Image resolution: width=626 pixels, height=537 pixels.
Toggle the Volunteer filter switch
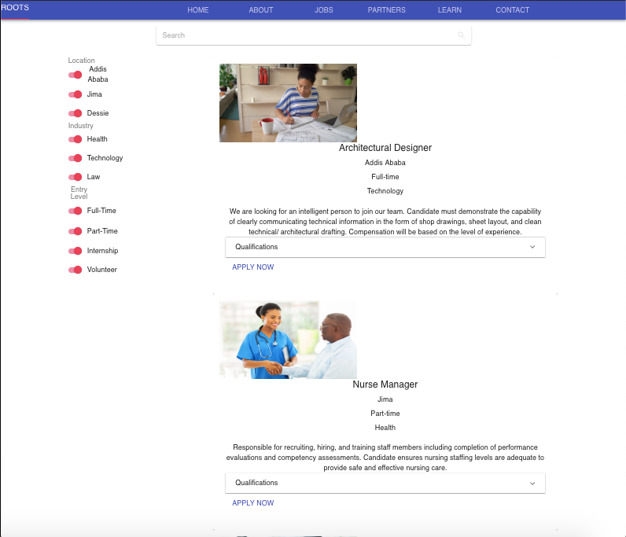pos(75,270)
